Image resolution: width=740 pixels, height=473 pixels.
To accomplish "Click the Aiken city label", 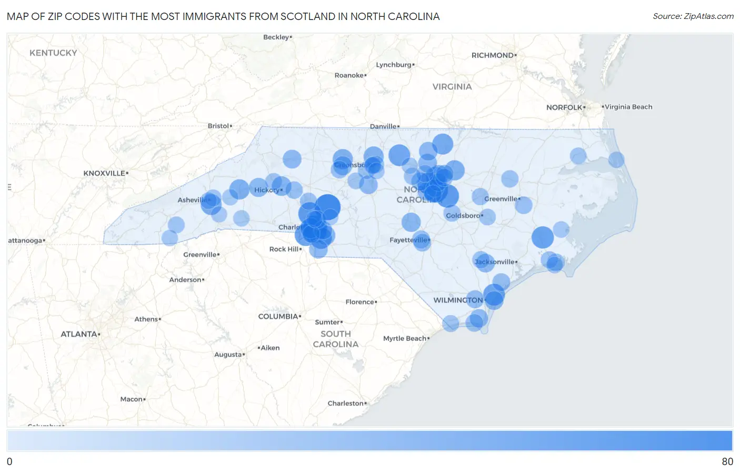I will point(269,348).
